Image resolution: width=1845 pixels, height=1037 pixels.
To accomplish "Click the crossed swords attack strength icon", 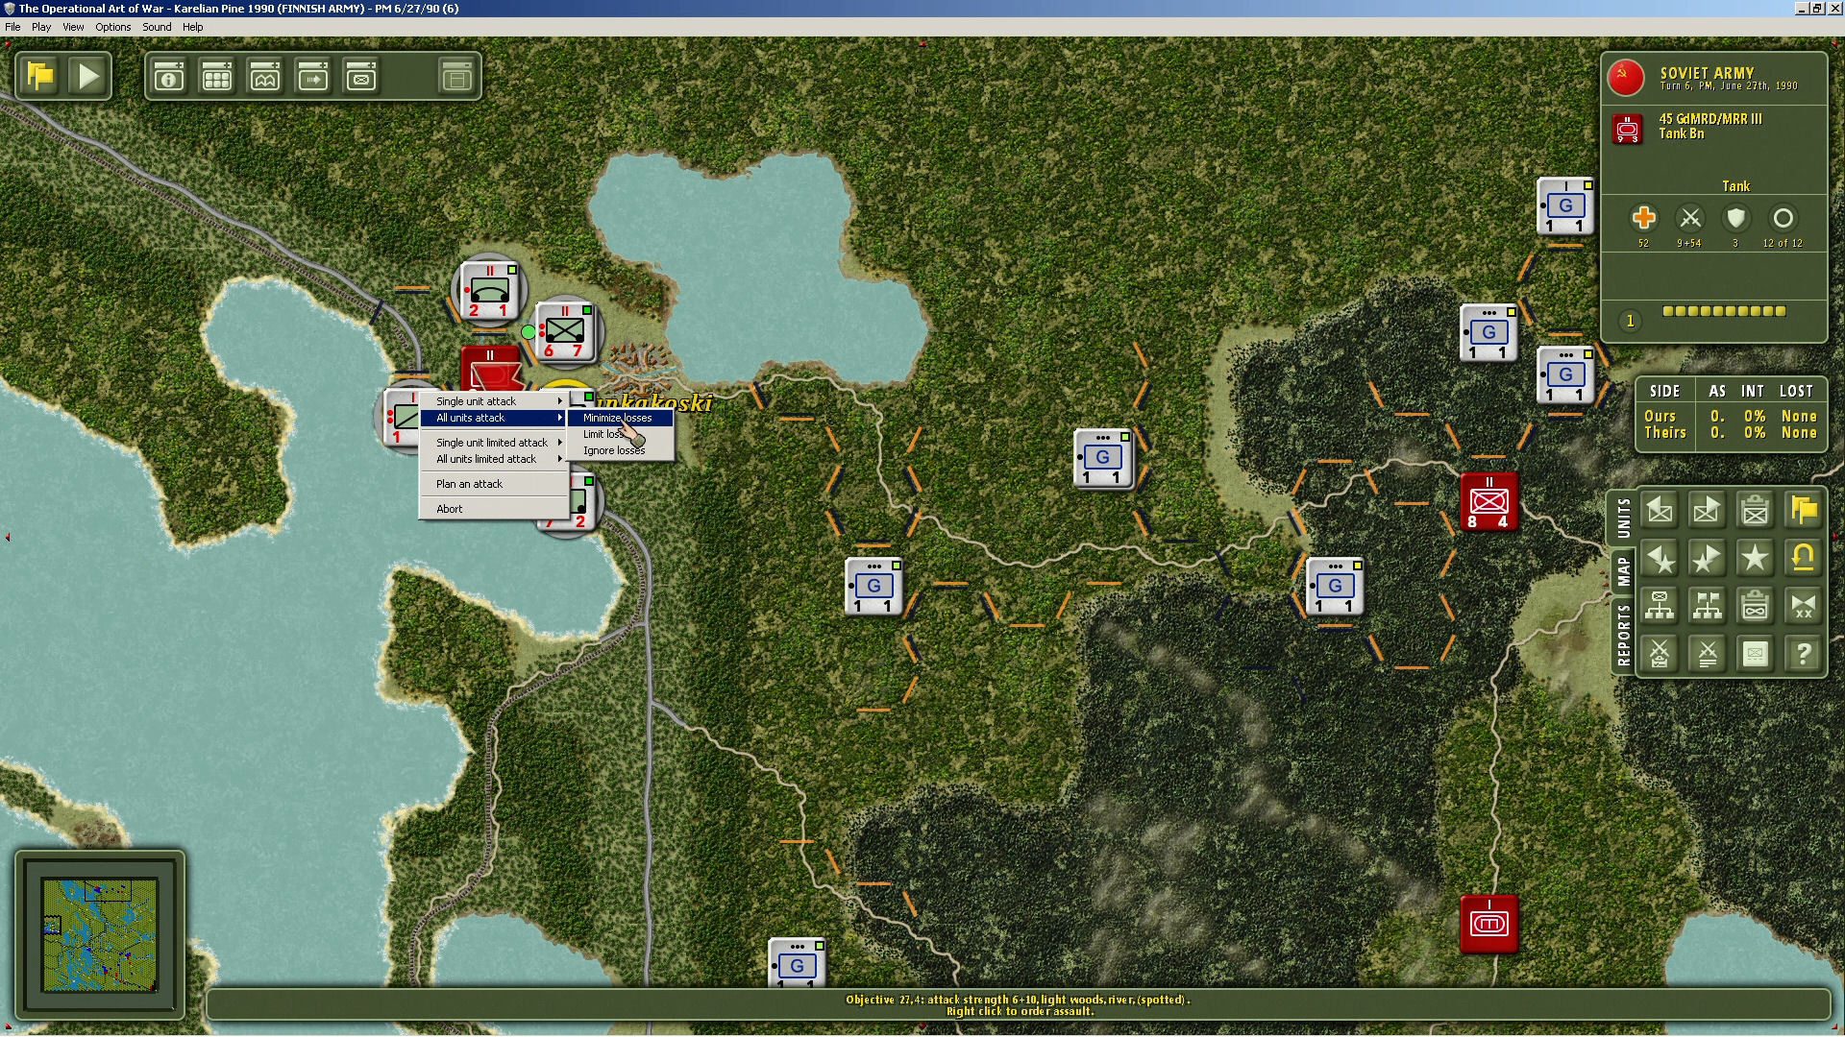I will (1689, 218).
